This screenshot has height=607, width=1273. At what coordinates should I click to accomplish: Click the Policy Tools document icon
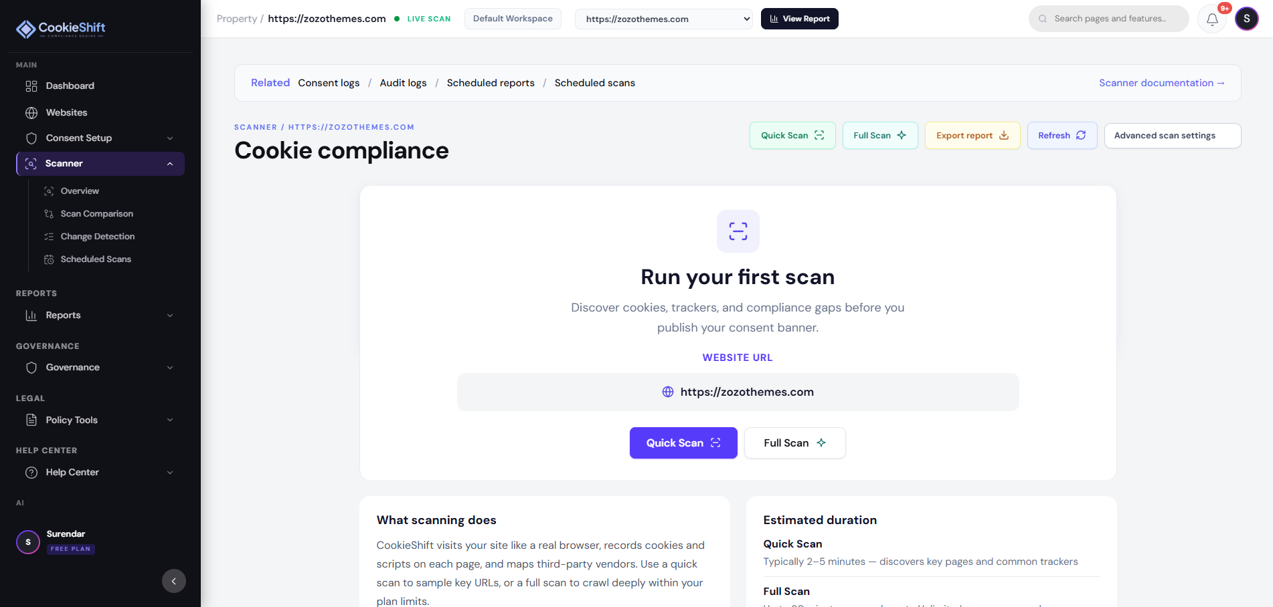point(31,420)
